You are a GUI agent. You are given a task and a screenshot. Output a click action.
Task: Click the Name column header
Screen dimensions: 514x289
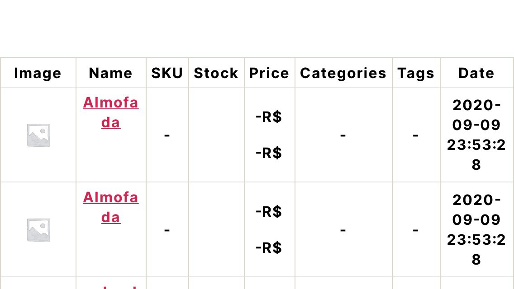[111, 73]
